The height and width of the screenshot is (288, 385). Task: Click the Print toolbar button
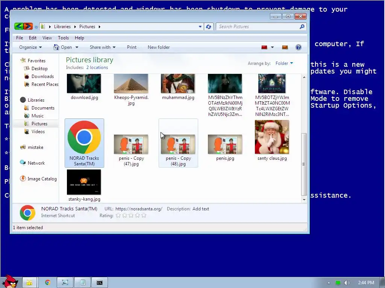tap(132, 47)
